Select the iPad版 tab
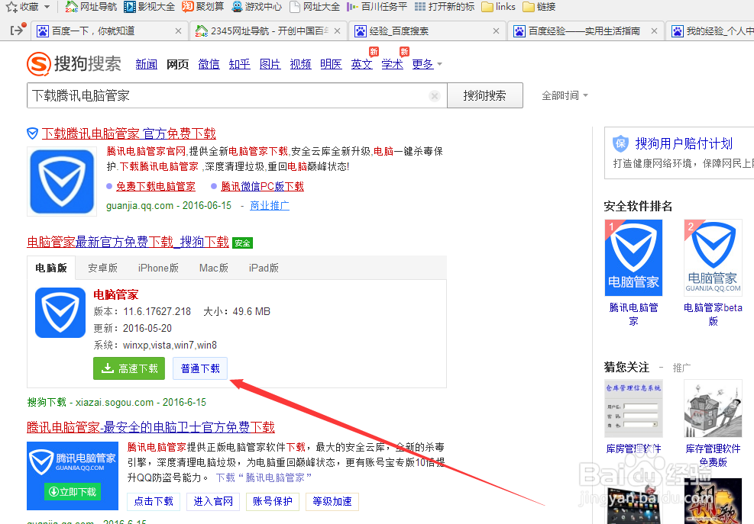Image resolution: width=754 pixels, height=524 pixels. point(264,268)
